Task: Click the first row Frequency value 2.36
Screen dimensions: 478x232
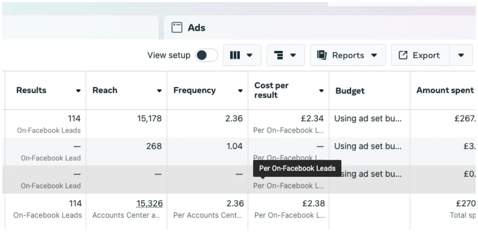Action: pyautogui.click(x=234, y=118)
